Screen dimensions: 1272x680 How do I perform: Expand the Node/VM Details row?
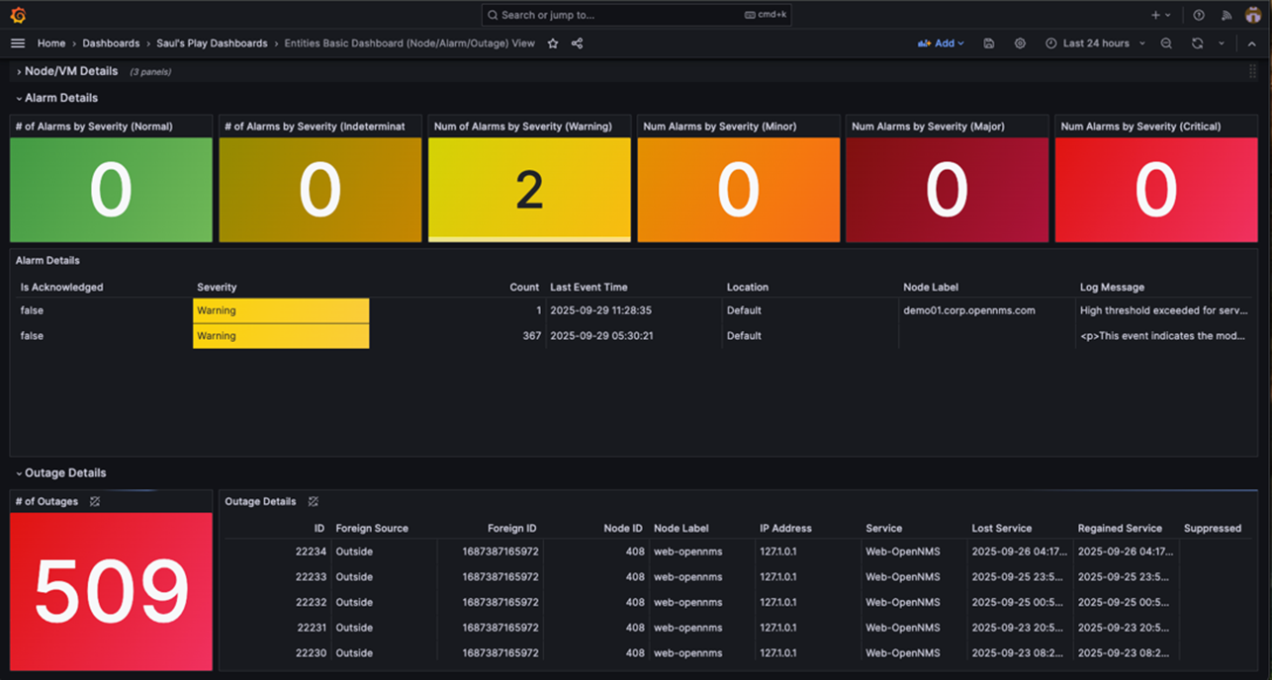point(67,71)
